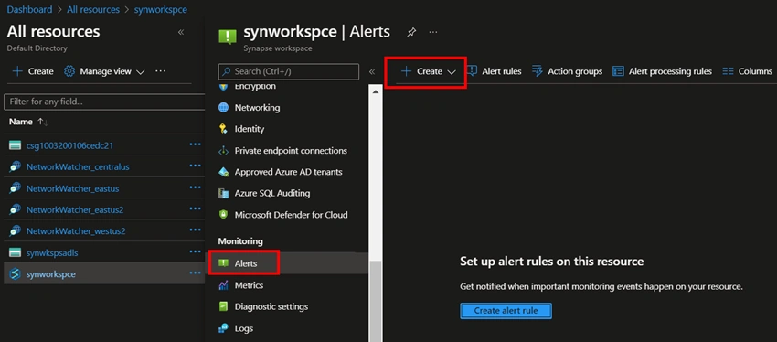
Task: Go to Dashboard breadcrumb
Action: point(29,9)
